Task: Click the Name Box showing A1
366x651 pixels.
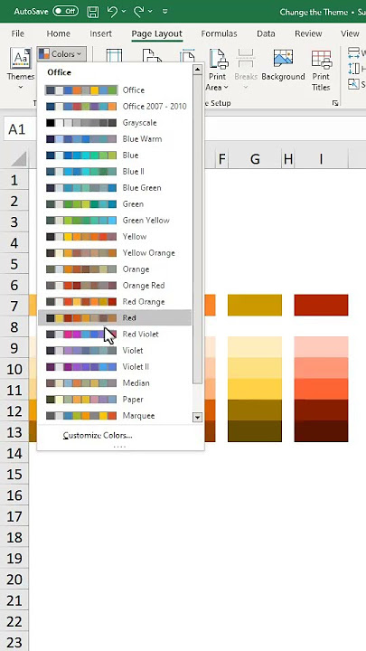Action: (16, 129)
